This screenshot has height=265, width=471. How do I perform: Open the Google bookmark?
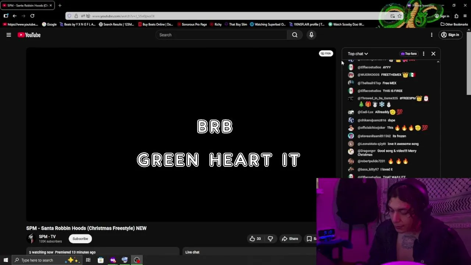pos(49,24)
